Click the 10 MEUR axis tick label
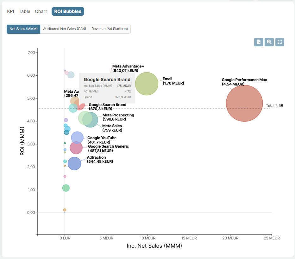 [148, 238]
